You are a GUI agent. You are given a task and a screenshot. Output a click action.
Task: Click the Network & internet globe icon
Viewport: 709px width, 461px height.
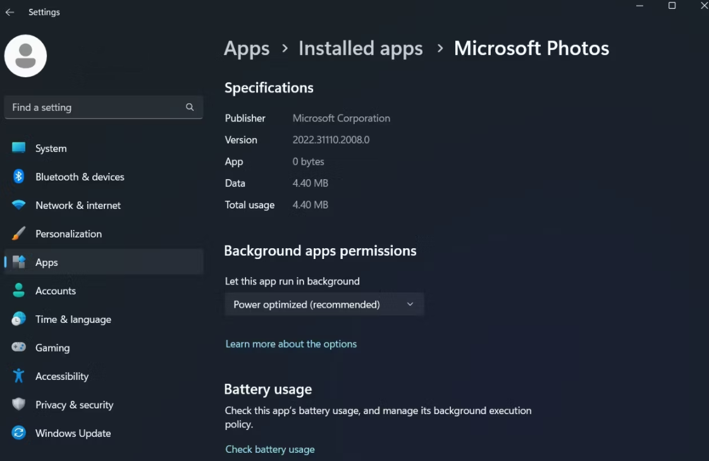click(x=18, y=205)
